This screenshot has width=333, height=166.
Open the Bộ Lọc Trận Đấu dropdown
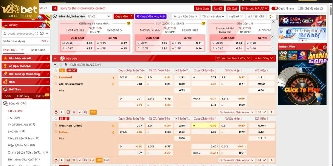coord(185,16)
